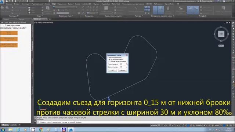Close the Примыкание съезда dialog
The width and height of the screenshot is (235, 132).
[126, 55]
